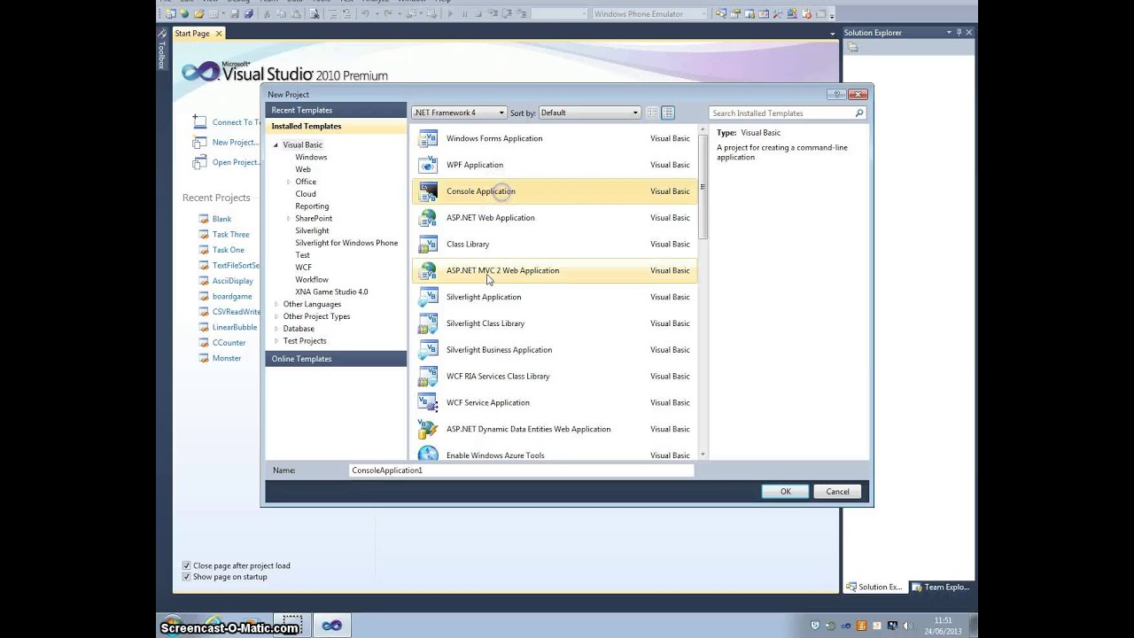Click the template list vertical scrollbar thumb
The height and width of the screenshot is (638, 1134).
(703, 186)
